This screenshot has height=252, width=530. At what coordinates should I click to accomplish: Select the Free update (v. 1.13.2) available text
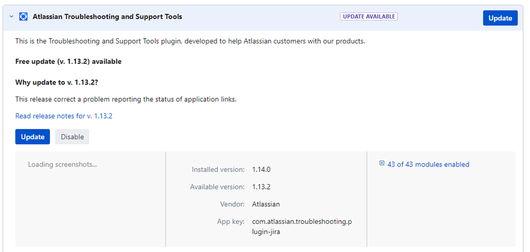tap(68, 62)
